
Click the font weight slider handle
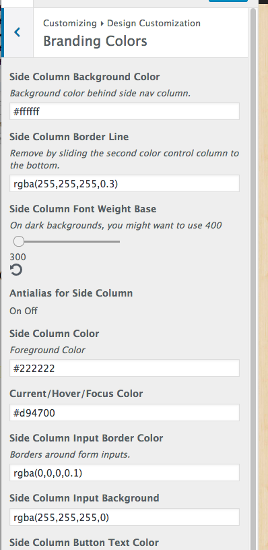19,241
